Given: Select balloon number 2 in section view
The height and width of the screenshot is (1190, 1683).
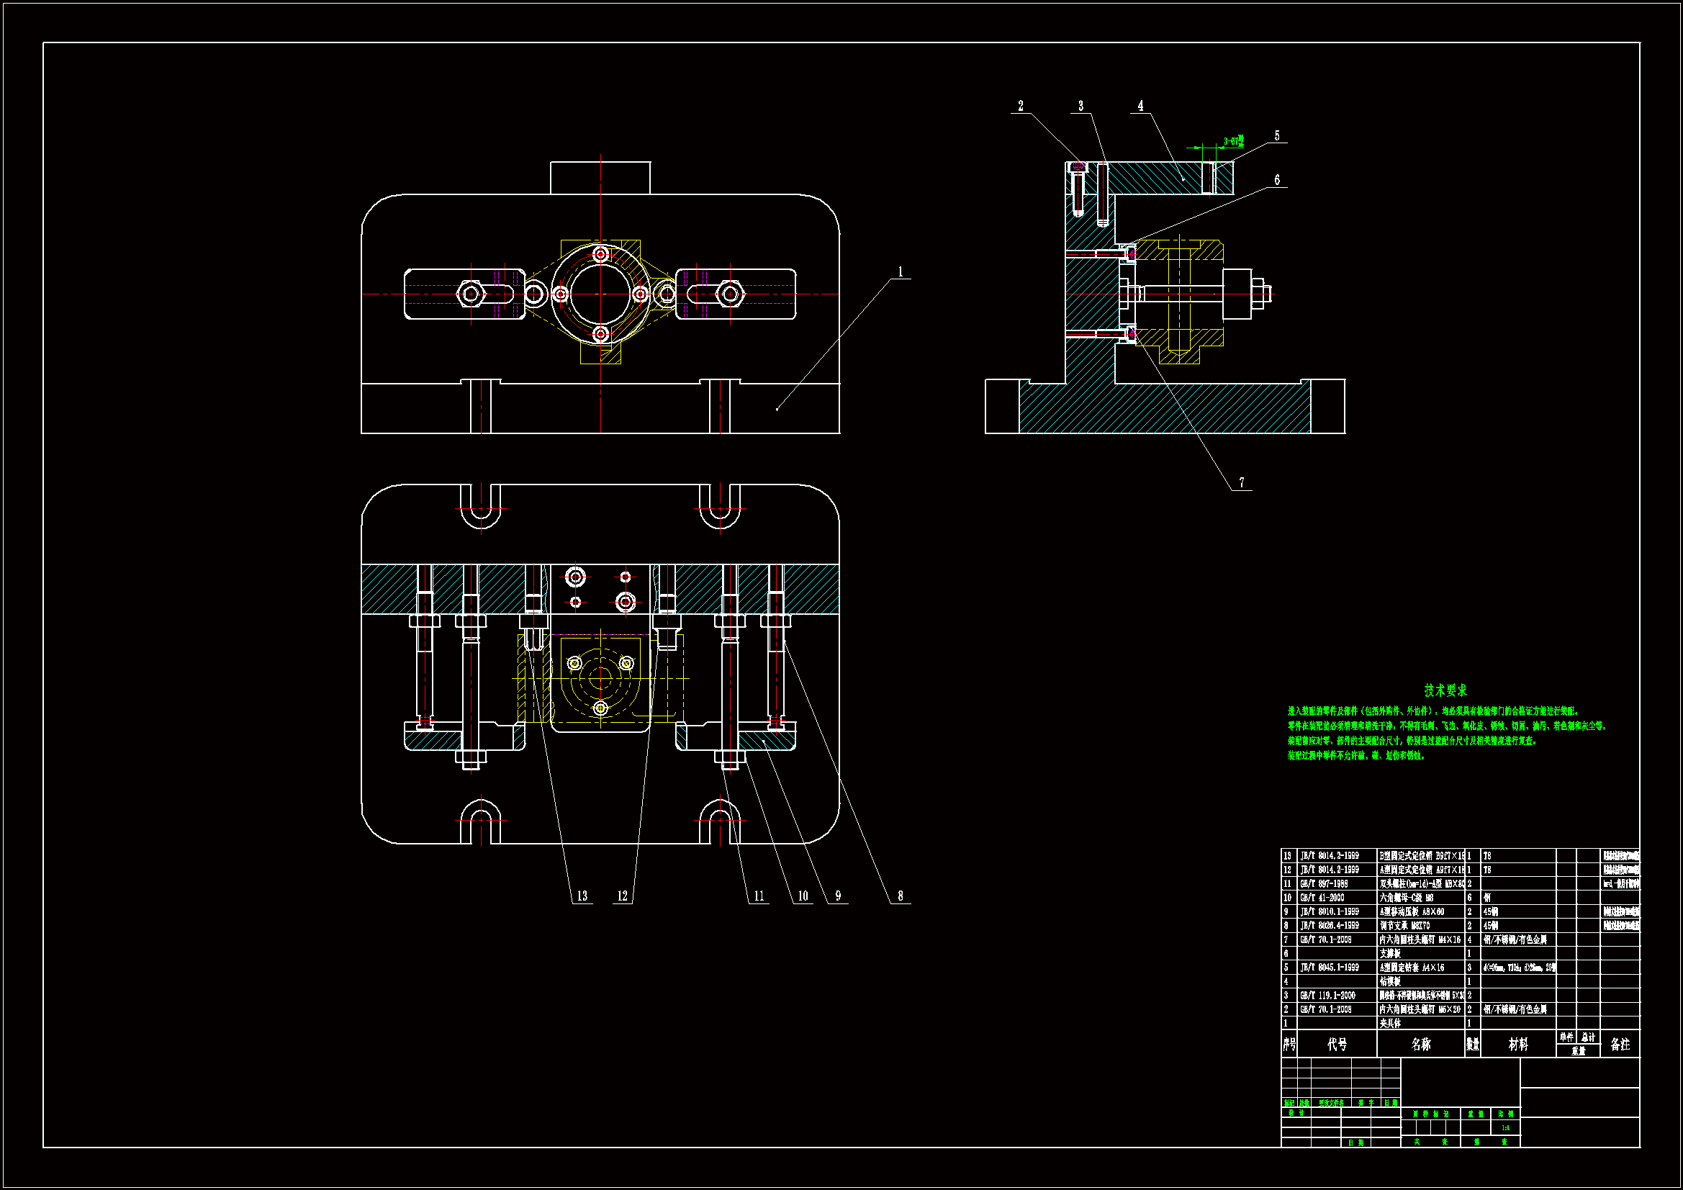Looking at the screenshot, I should 1020,107.
